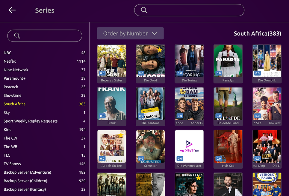The height and width of the screenshot is (196, 289).
Task: Click rating badge on Paradys poster
Action: click(219, 73)
